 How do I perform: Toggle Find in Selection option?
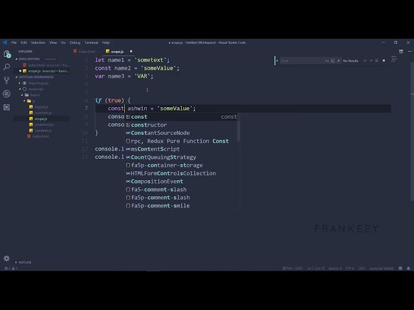377,61
